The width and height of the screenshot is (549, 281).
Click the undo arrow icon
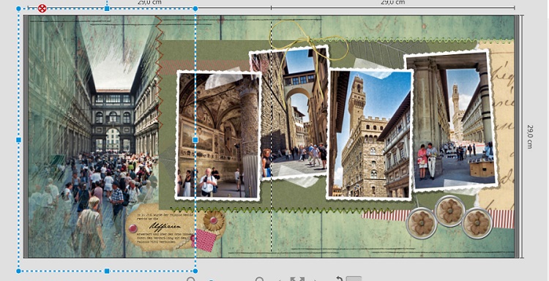point(339,279)
